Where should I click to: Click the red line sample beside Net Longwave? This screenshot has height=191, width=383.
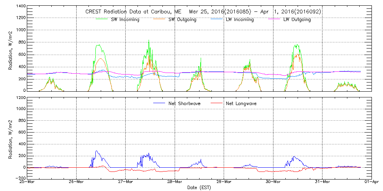[x=216, y=103]
